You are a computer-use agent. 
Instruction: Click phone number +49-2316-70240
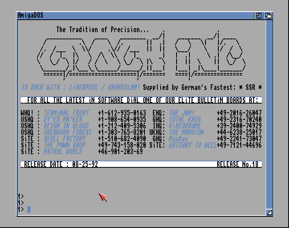click(x=239, y=119)
